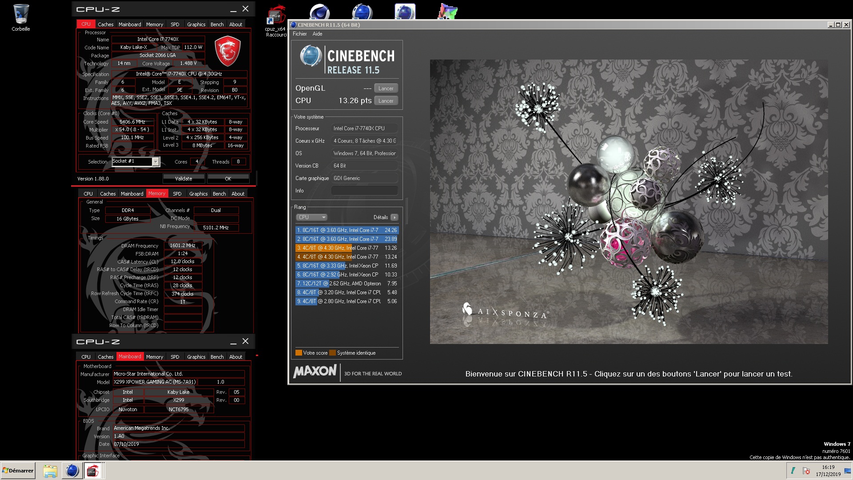Click the show desktop icon in tray
The image size is (853, 480).
pos(848,471)
